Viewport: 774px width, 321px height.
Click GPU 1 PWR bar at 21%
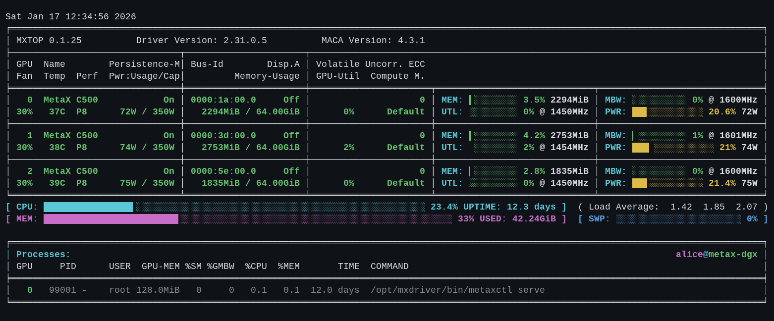pyautogui.click(x=673, y=148)
